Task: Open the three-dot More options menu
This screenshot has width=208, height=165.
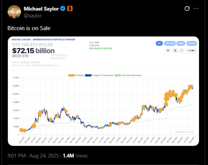Action: pos(196,9)
